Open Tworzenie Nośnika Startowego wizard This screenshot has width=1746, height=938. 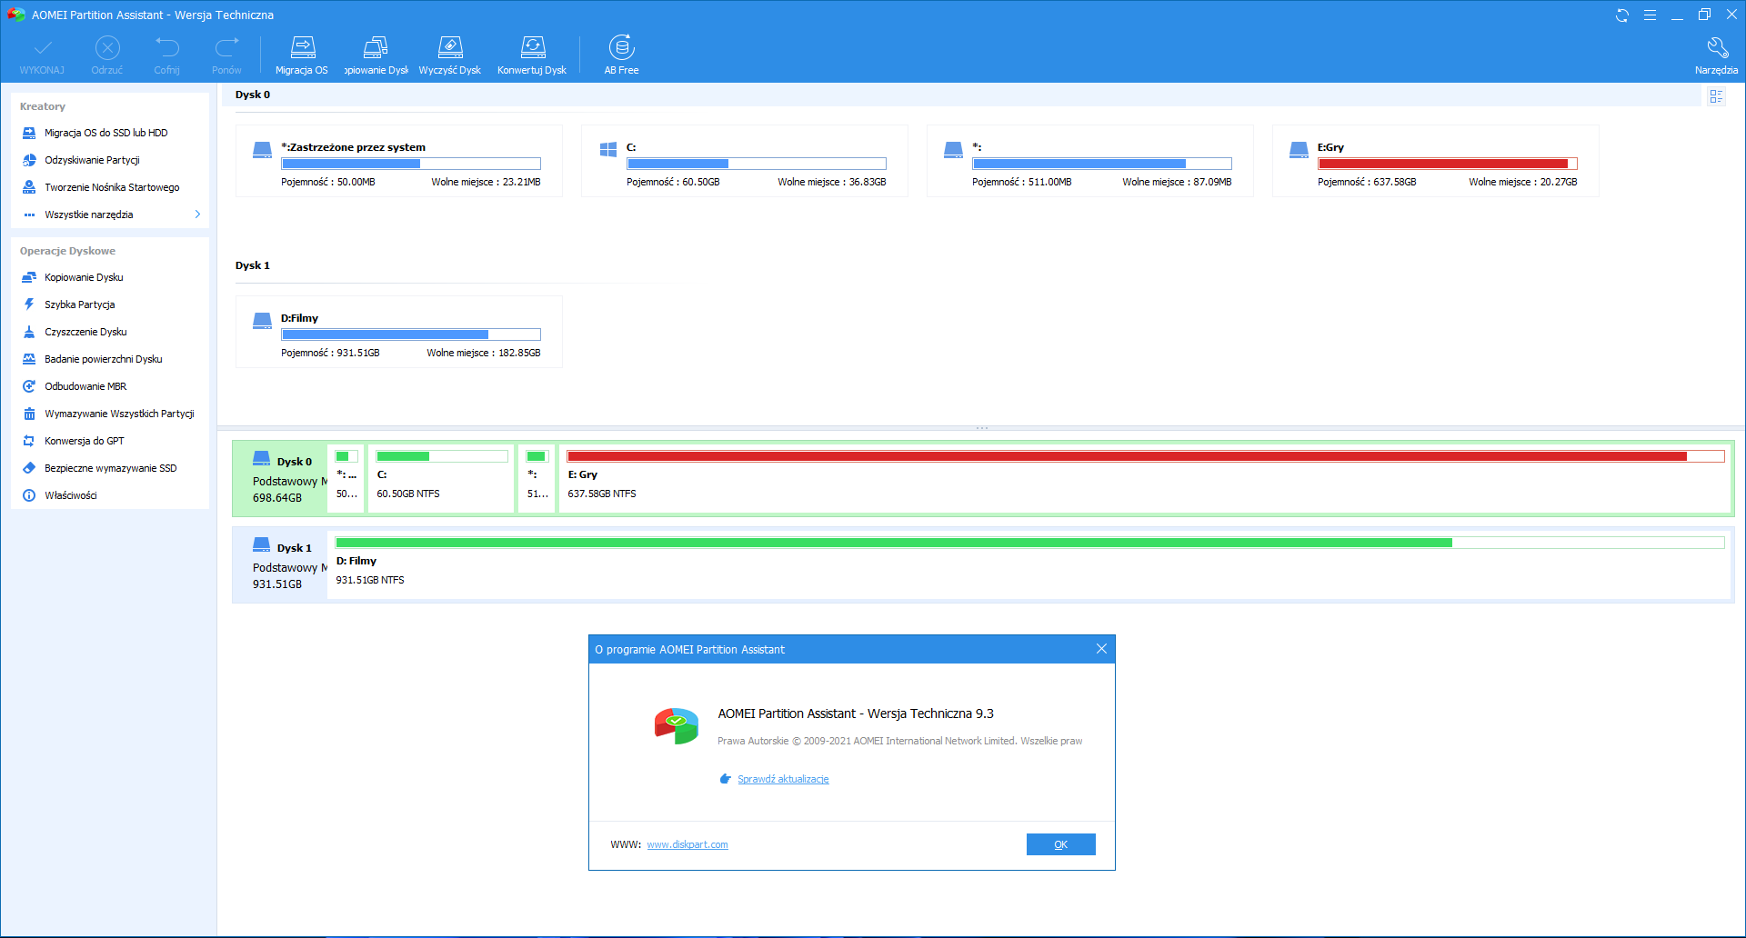pyautogui.click(x=110, y=187)
